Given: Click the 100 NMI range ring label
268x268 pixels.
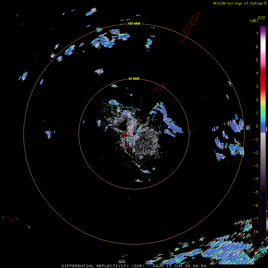Looking at the screenshot, I should pyautogui.click(x=134, y=24).
